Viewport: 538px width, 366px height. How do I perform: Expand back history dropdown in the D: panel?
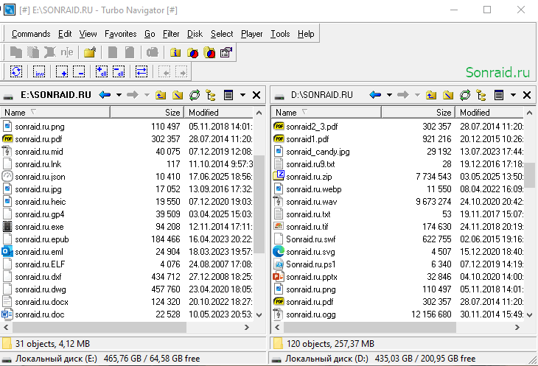389,95
